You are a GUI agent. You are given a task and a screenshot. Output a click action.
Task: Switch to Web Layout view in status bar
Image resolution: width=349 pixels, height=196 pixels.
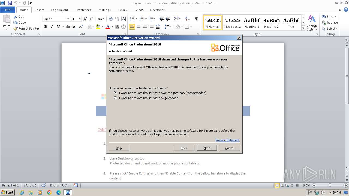(x=287, y=185)
